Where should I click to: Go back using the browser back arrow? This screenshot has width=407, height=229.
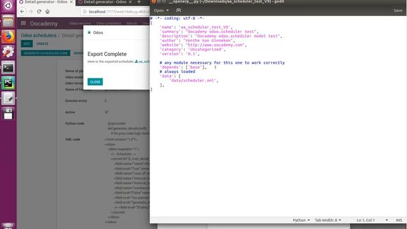(x=22, y=11)
